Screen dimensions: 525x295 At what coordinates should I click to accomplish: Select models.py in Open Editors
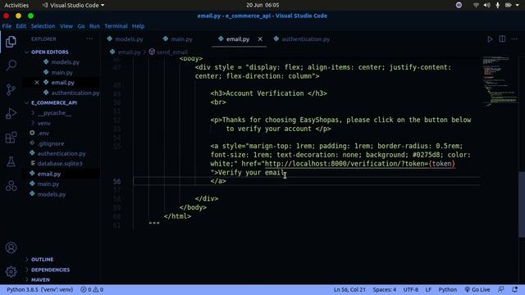[66, 62]
